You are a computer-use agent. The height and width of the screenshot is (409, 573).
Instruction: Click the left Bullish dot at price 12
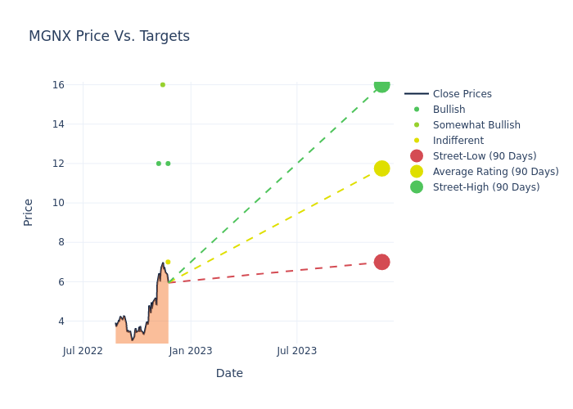tap(159, 164)
